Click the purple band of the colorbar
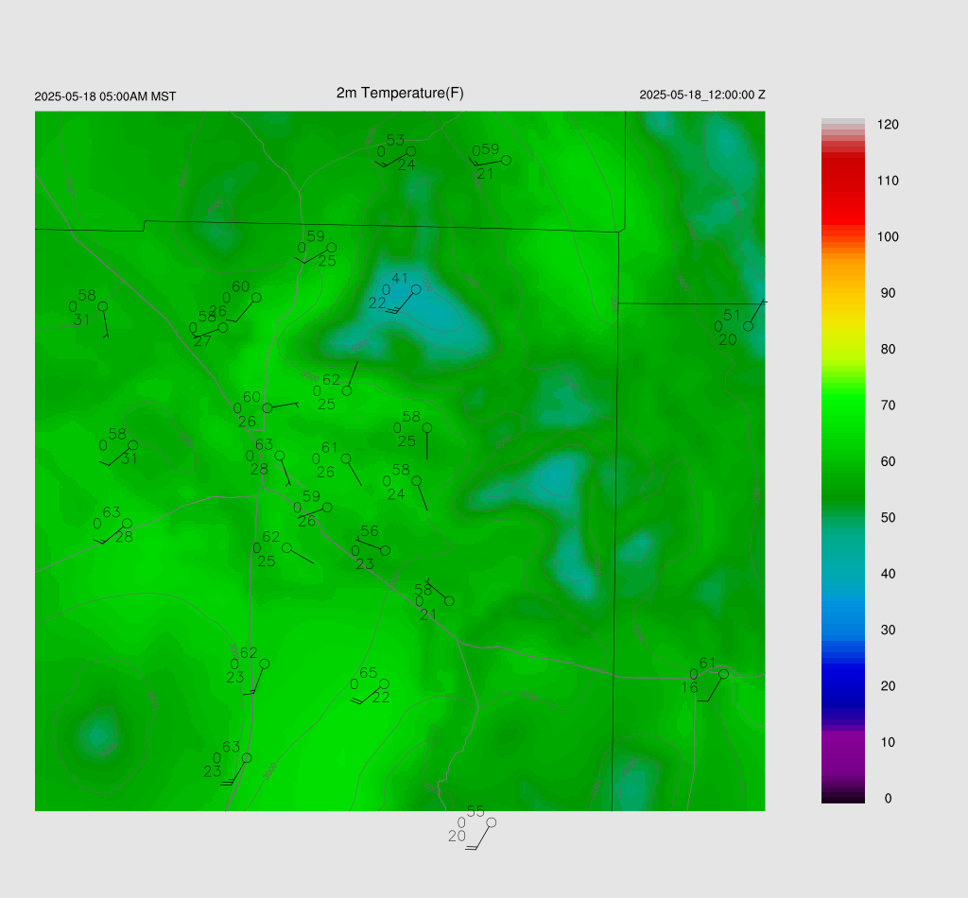The image size is (968, 898). pos(842,753)
